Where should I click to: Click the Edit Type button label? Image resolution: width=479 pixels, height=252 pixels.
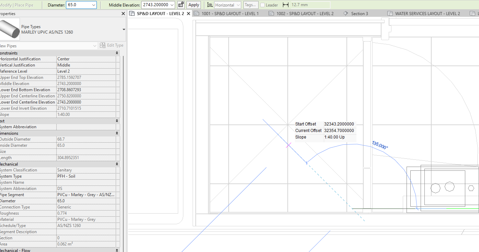[x=115, y=45]
